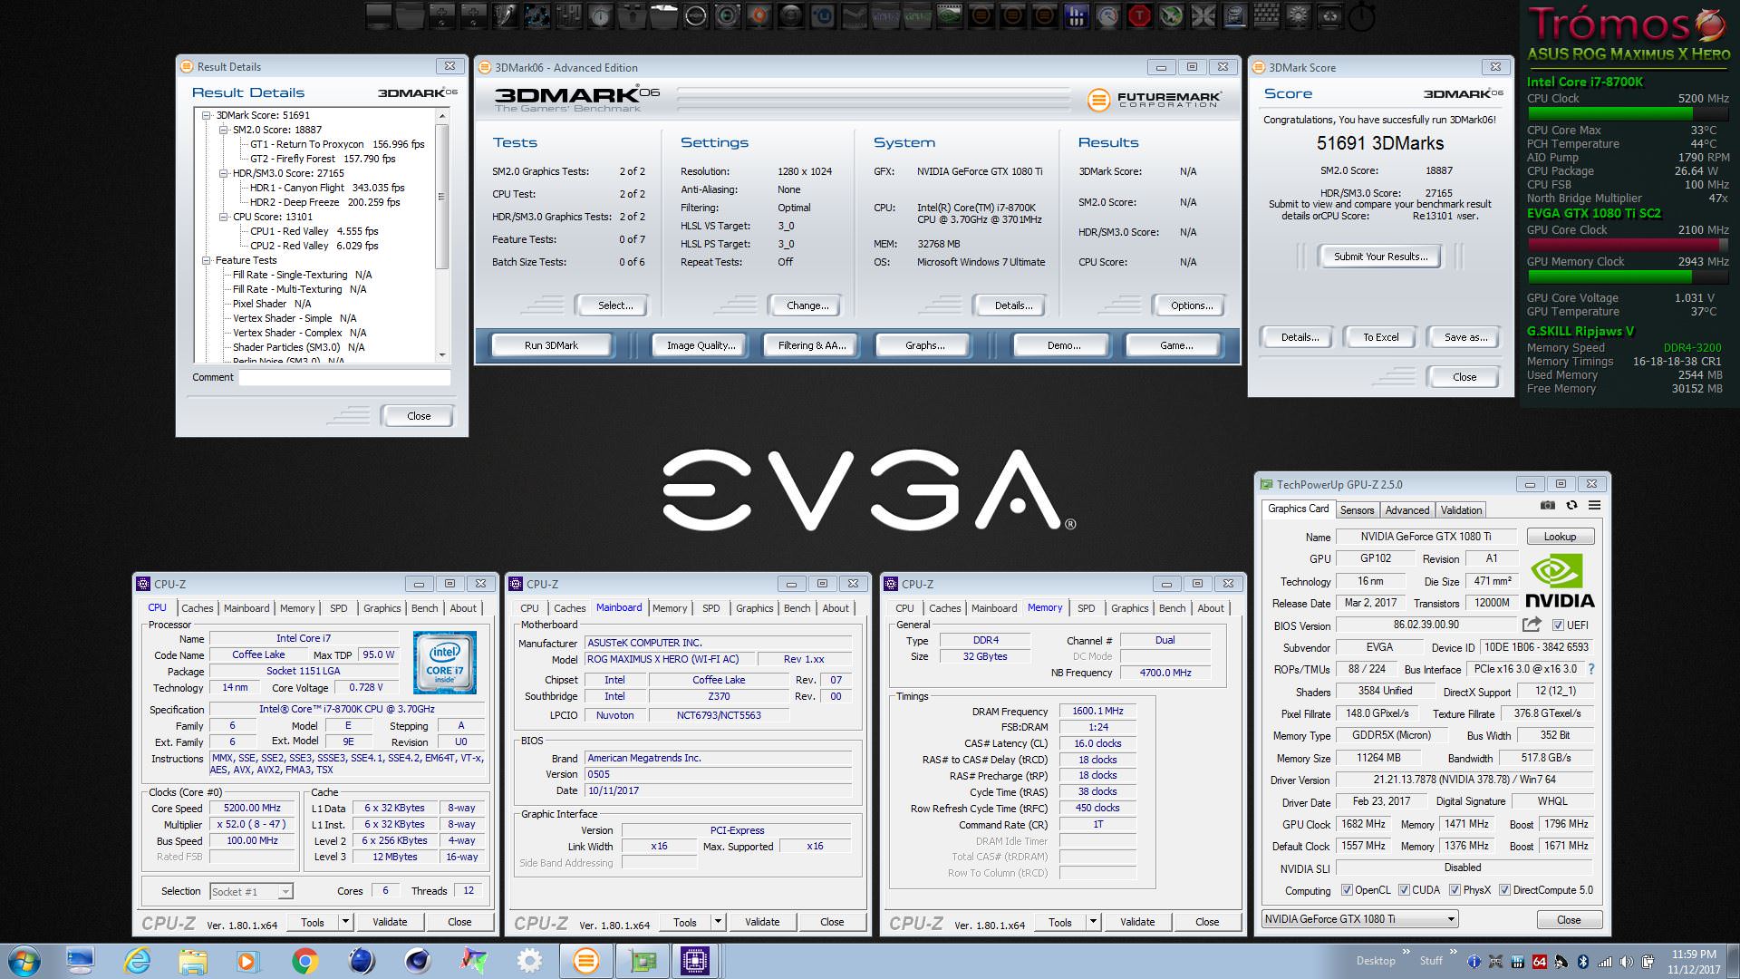This screenshot has width=1740, height=979.
Task: Toggle UEFI checkbox in GPU-Z
Action: (x=1558, y=625)
